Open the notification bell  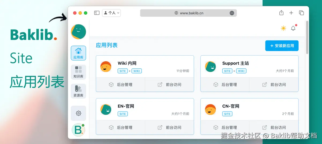tap(293, 28)
